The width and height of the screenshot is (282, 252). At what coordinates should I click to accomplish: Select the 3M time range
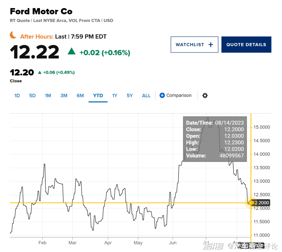click(64, 96)
